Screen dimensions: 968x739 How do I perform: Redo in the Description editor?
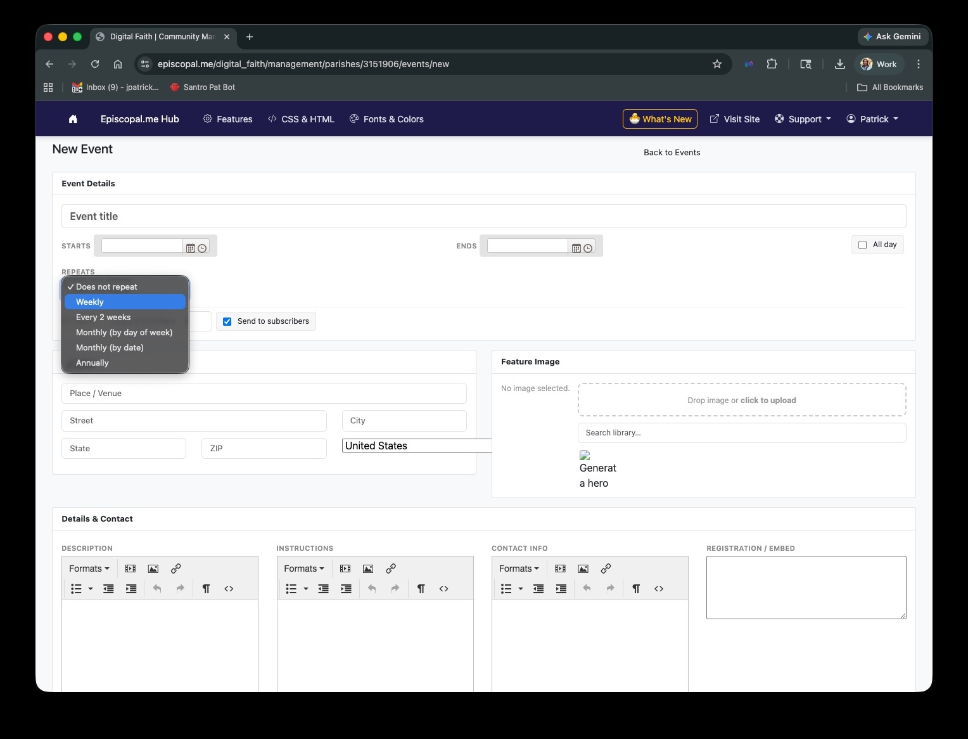[180, 589]
